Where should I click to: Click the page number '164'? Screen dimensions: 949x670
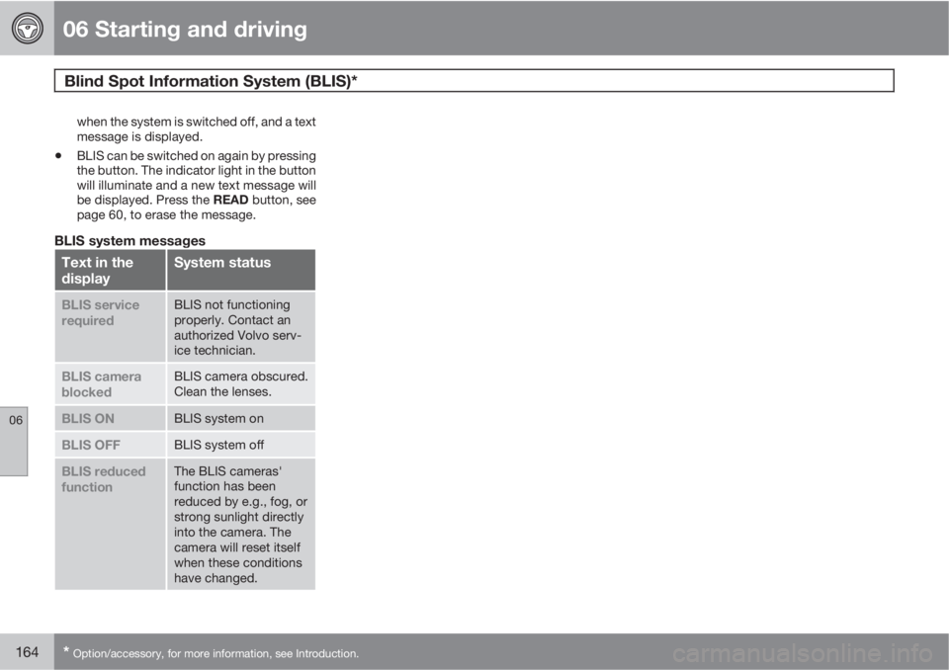27,652
